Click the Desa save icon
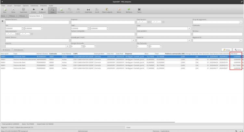 click(x=13, y=10)
